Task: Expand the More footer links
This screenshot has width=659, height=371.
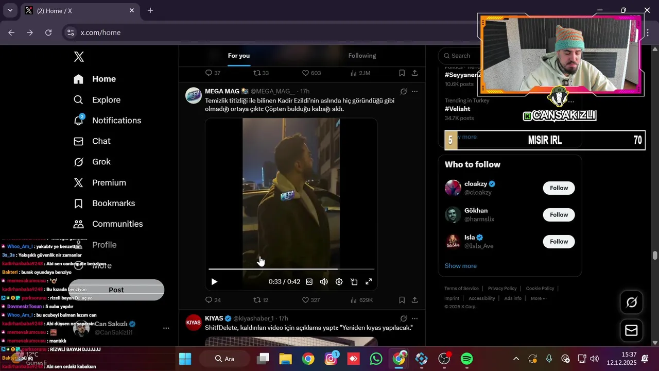Action: [539, 298]
